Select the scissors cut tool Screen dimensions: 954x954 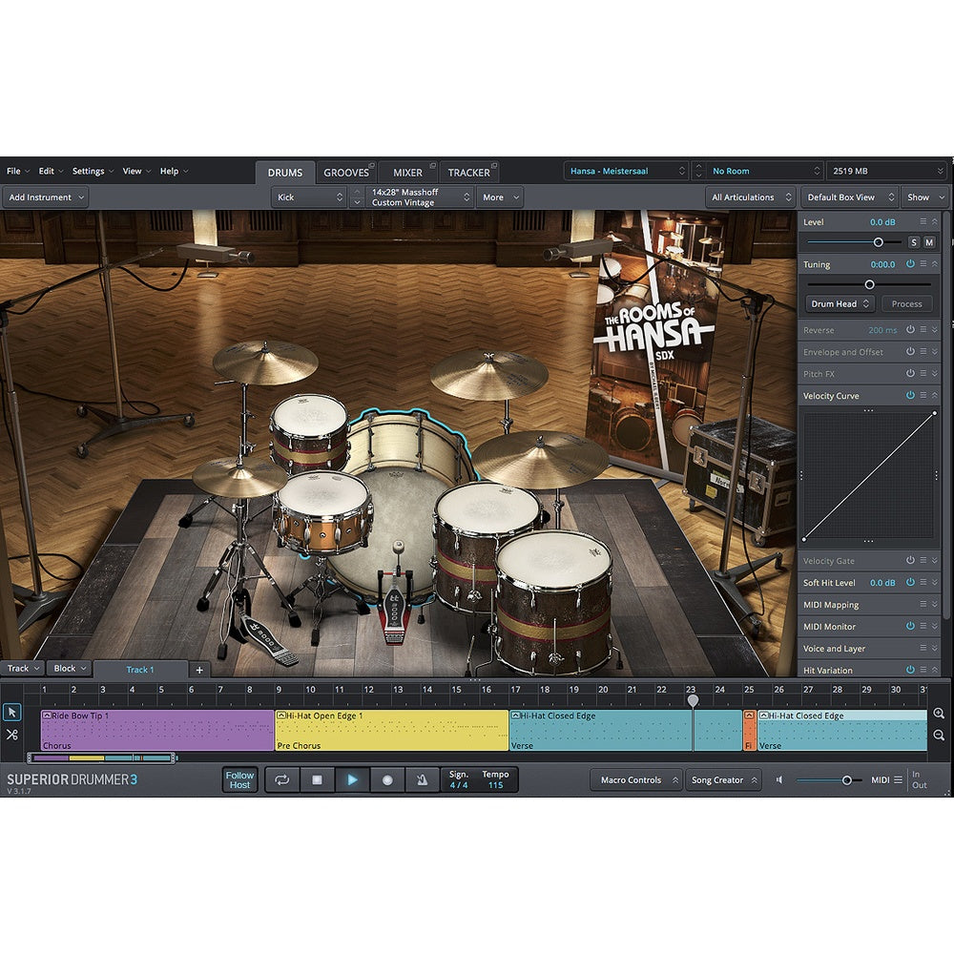pos(11,735)
